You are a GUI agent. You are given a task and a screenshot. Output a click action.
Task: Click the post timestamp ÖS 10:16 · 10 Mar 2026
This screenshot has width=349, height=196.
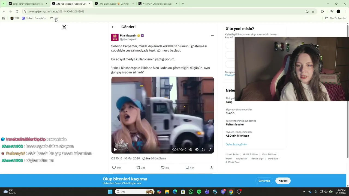click(125, 158)
